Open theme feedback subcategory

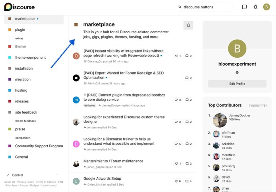[x=26, y=121]
